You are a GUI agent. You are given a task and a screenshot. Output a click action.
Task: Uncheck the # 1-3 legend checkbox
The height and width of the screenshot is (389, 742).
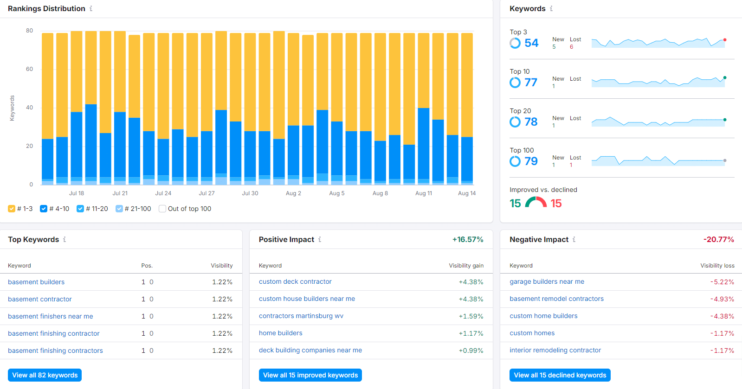(x=12, y=209)
